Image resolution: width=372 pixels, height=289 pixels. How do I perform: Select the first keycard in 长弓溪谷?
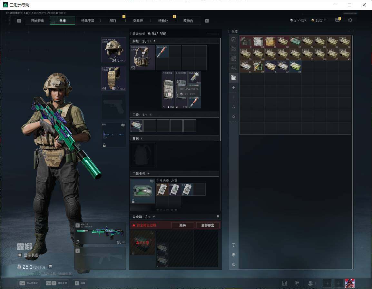point(162,189)
